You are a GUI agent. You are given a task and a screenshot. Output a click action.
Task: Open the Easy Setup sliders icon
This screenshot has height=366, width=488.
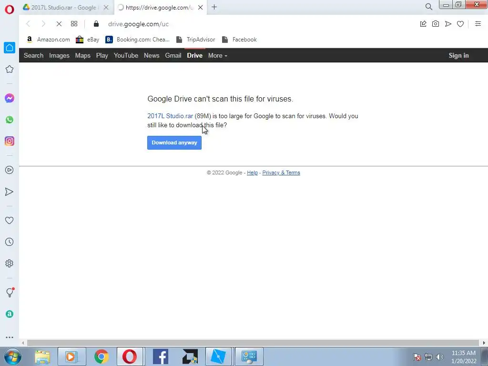click(478, 24)
